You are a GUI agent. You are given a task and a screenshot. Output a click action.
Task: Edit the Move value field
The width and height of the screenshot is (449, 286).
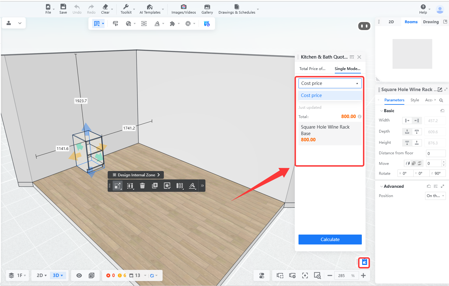(x=434, y=163)
